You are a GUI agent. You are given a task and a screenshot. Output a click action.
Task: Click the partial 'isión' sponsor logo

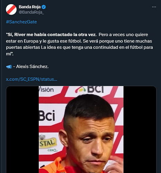click(46, 89)
